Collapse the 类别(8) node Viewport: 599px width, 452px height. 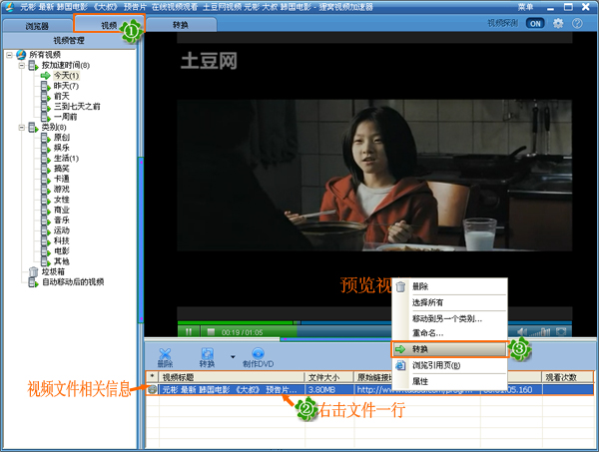[22, 127]
